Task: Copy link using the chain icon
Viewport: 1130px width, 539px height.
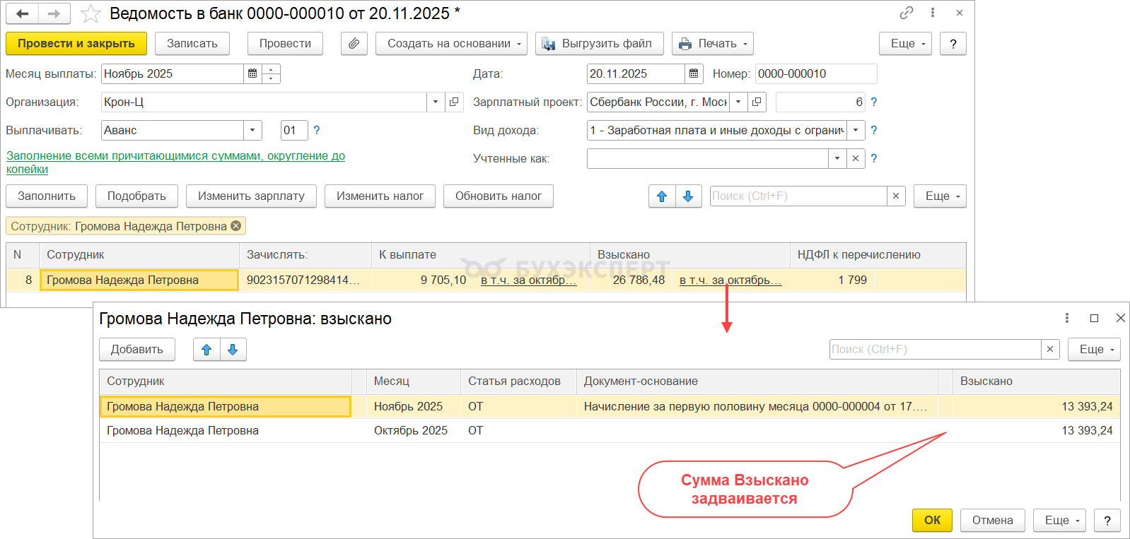Action: coord(907,13)
